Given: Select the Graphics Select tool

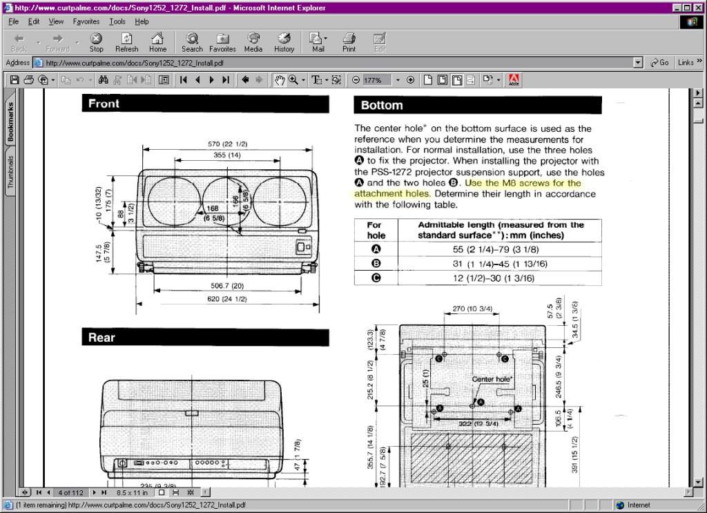Looking at the screenshot, I should pos(336,80).
